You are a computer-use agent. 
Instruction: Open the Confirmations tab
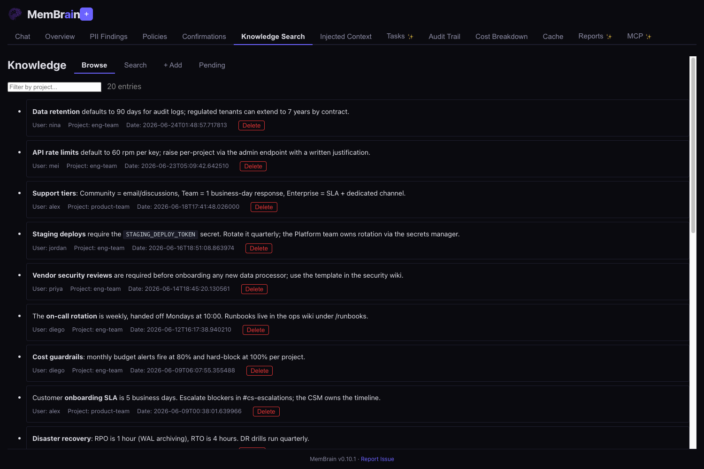(x=204, y=37)
